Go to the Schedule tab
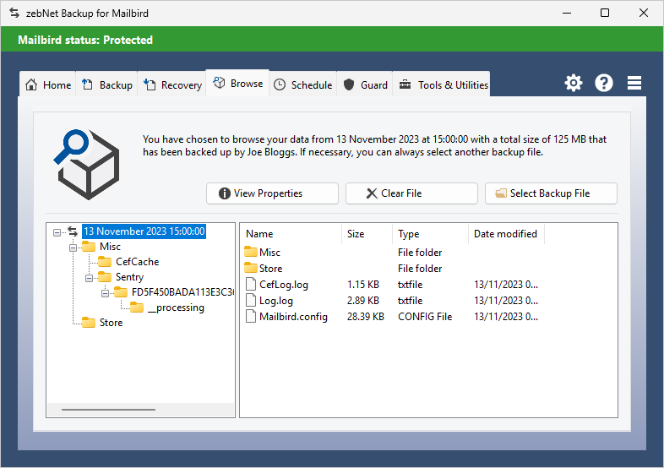Viewport: 664px width, 468px height. [x=303, y=84]
